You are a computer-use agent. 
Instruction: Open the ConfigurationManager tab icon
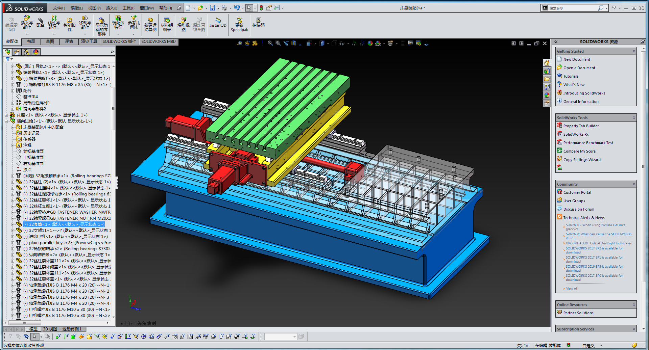pyautogui.click(x=26, y=52)
